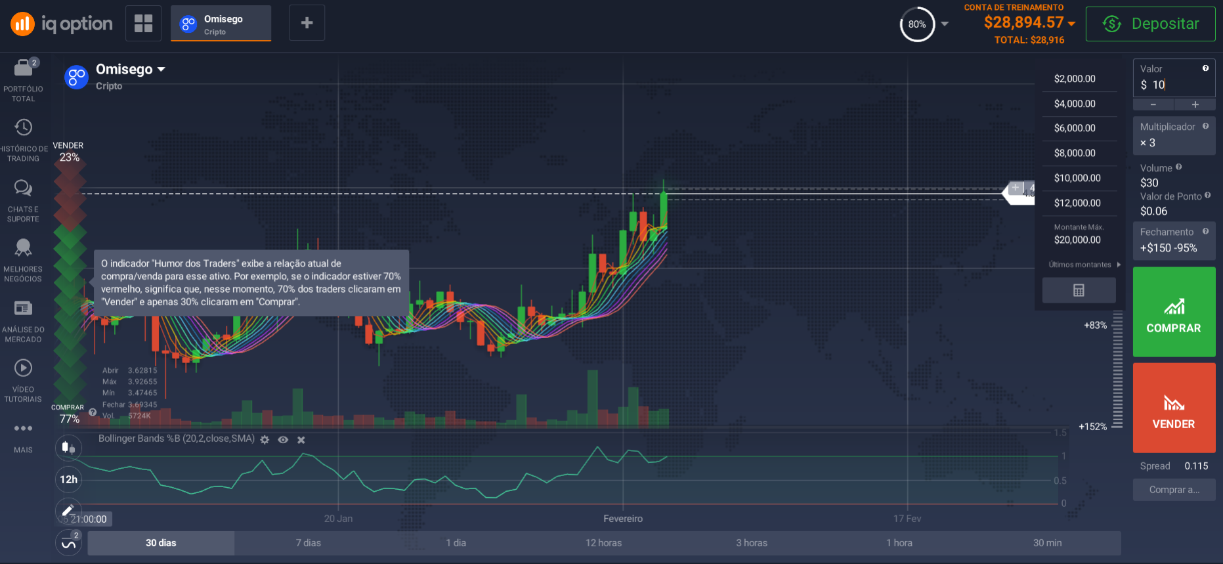Change chart type with candlestick icon
This screenshot has width=1223, height=564.
tap(68, 448)
